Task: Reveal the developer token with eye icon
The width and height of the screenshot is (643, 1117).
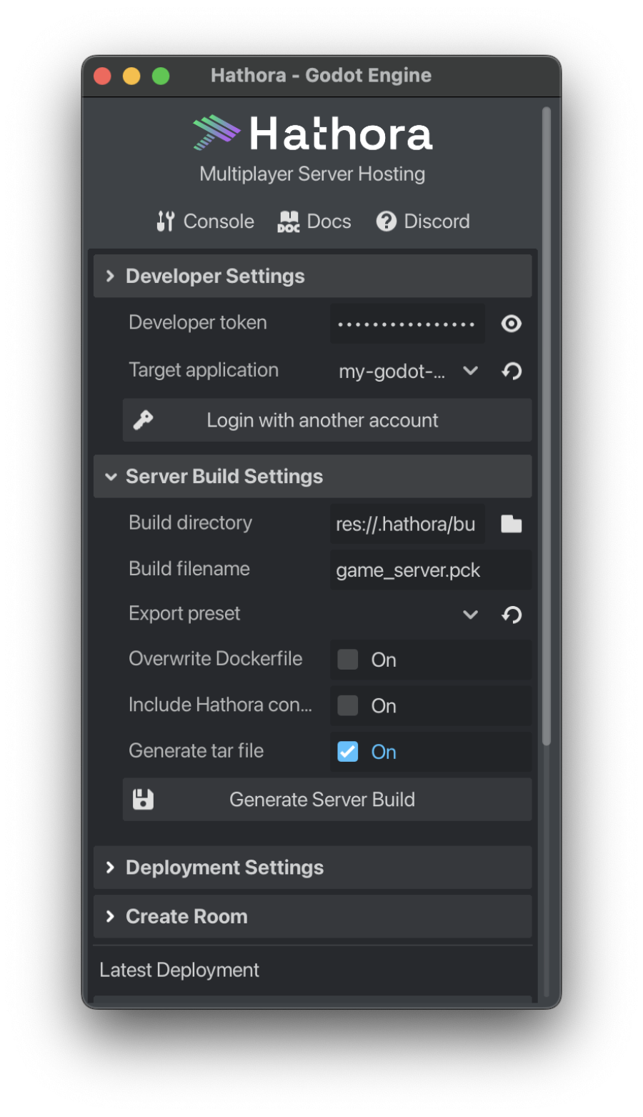Action: (x=512, y=324)
